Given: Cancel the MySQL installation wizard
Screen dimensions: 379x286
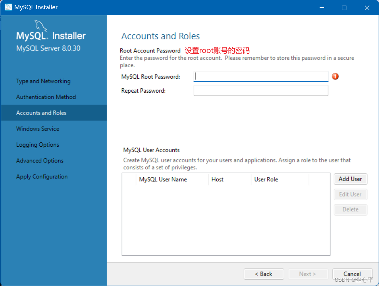Looking at the screenshot, I should tap(352, 274).
